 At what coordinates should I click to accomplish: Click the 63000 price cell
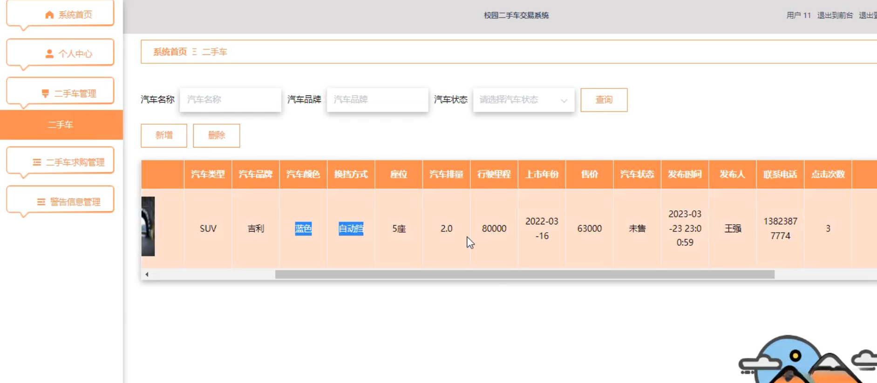[590, 228]
